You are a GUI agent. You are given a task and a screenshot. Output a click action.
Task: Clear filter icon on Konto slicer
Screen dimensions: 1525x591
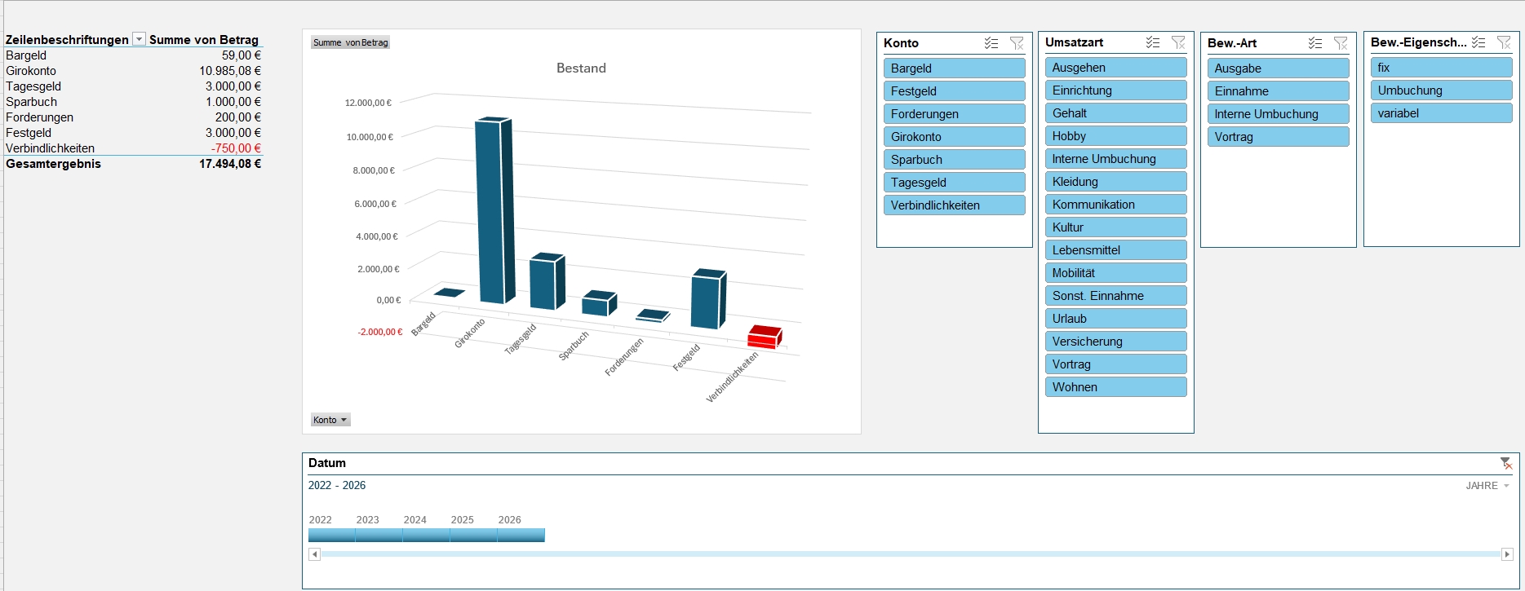click(x=1017, y=43)
